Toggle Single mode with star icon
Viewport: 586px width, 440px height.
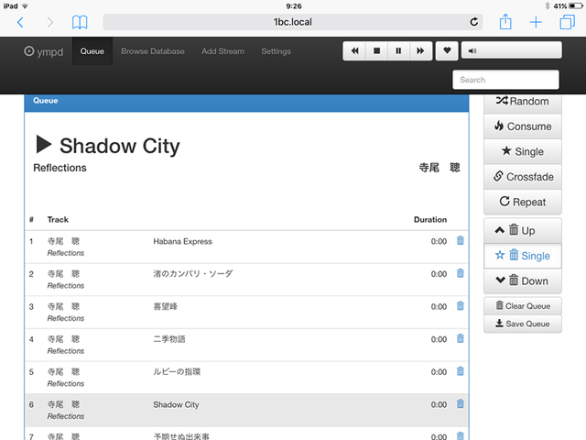coord(523,151)
